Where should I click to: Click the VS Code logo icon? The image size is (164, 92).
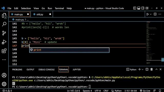[3, 8]
